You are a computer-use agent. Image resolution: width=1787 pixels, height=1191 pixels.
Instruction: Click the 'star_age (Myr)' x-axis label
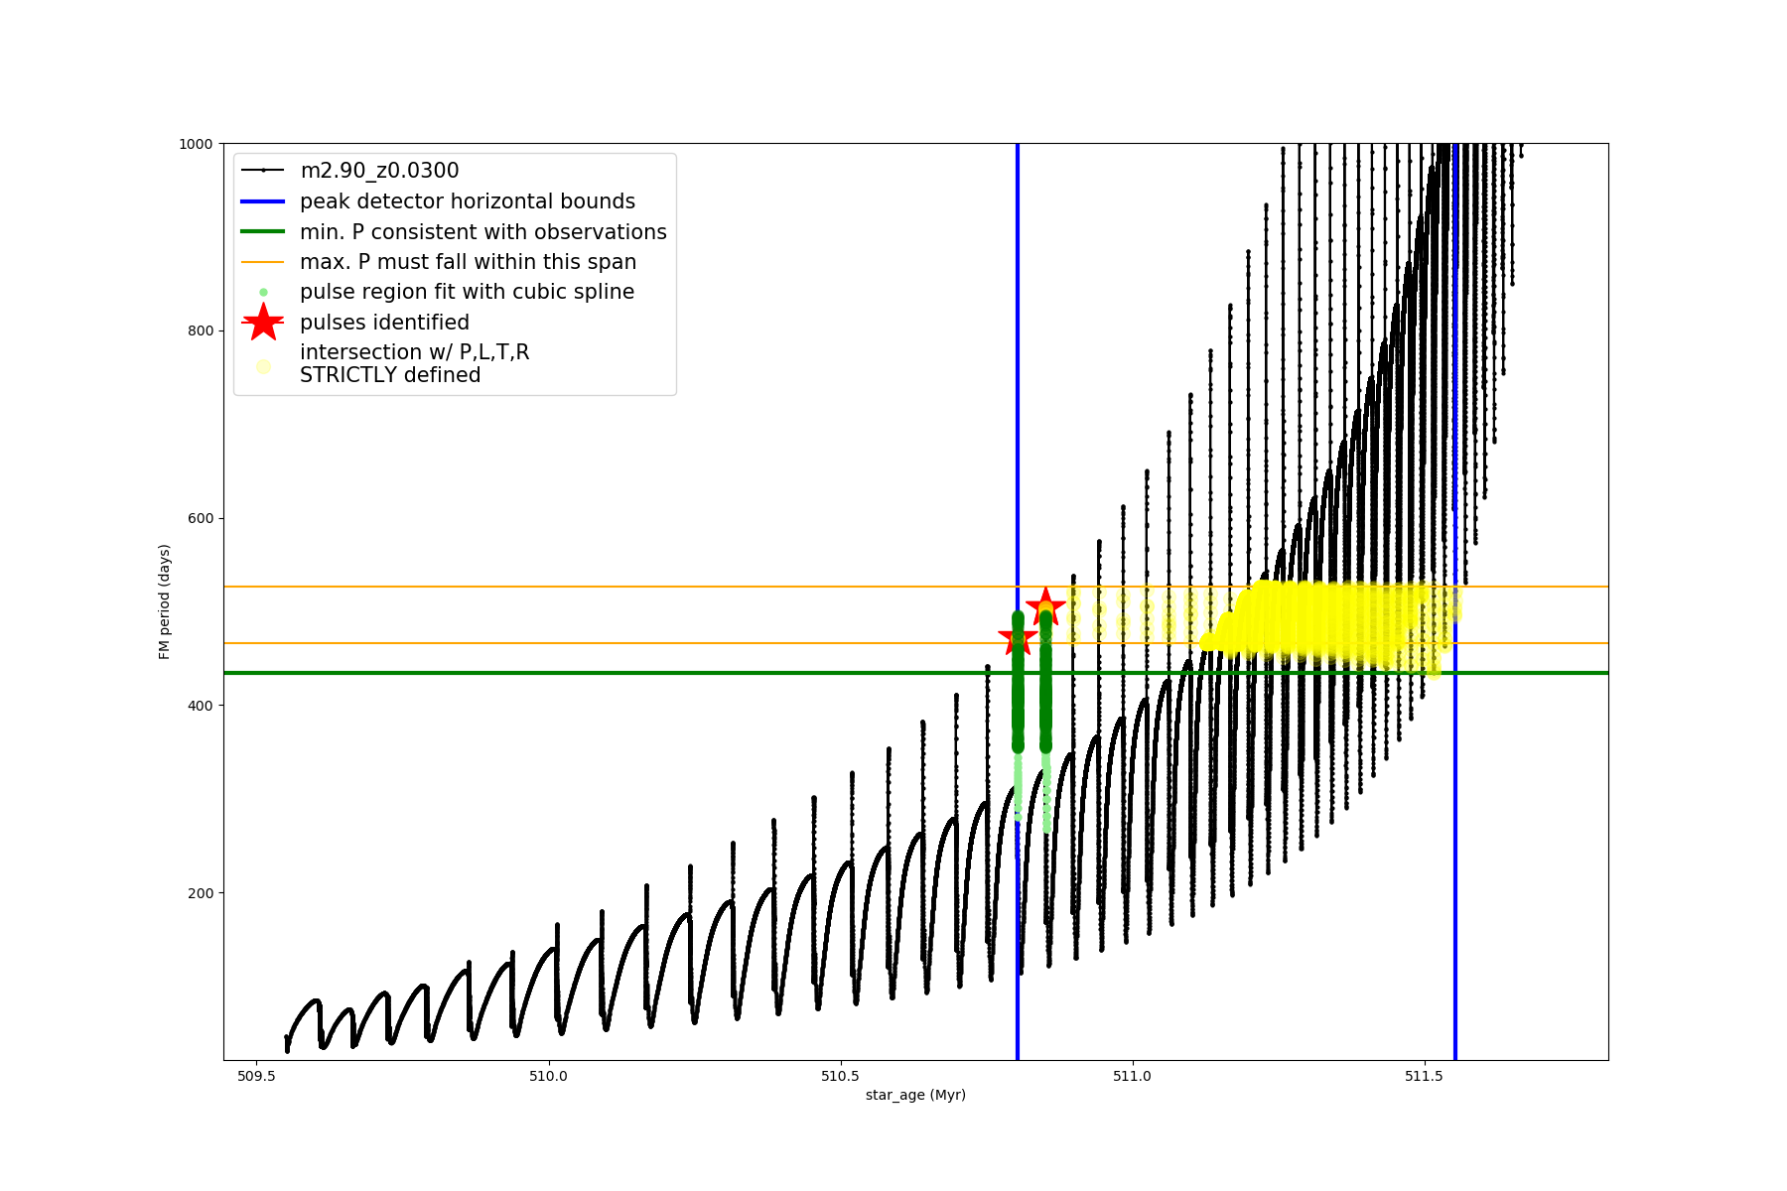[x=915, y=1095]
